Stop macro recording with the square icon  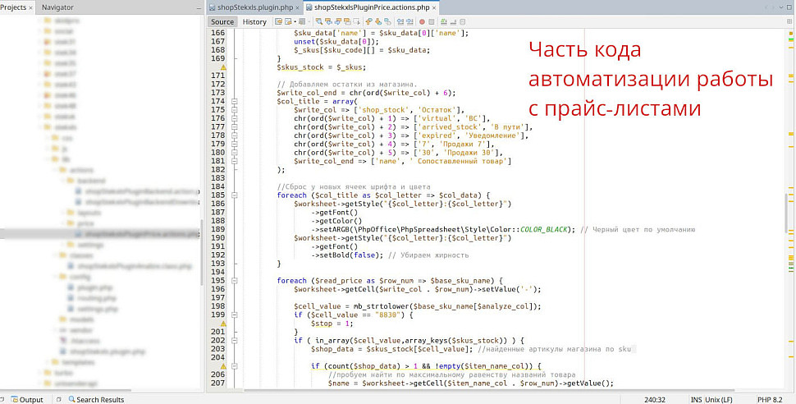click(x=432, y=22)
